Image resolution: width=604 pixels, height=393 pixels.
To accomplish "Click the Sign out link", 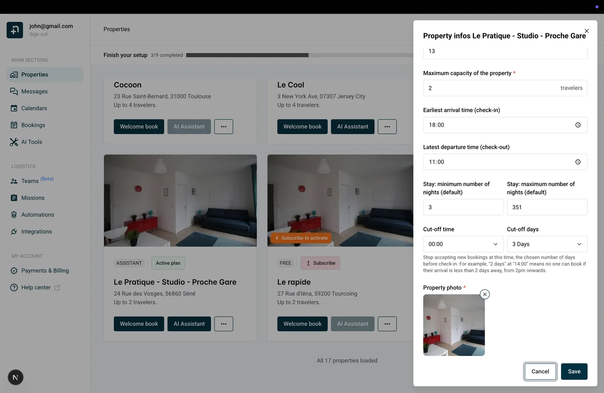I will pos(39,34).
